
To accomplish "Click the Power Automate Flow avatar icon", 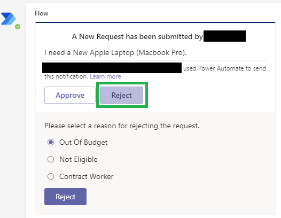I will click(9, 19).
